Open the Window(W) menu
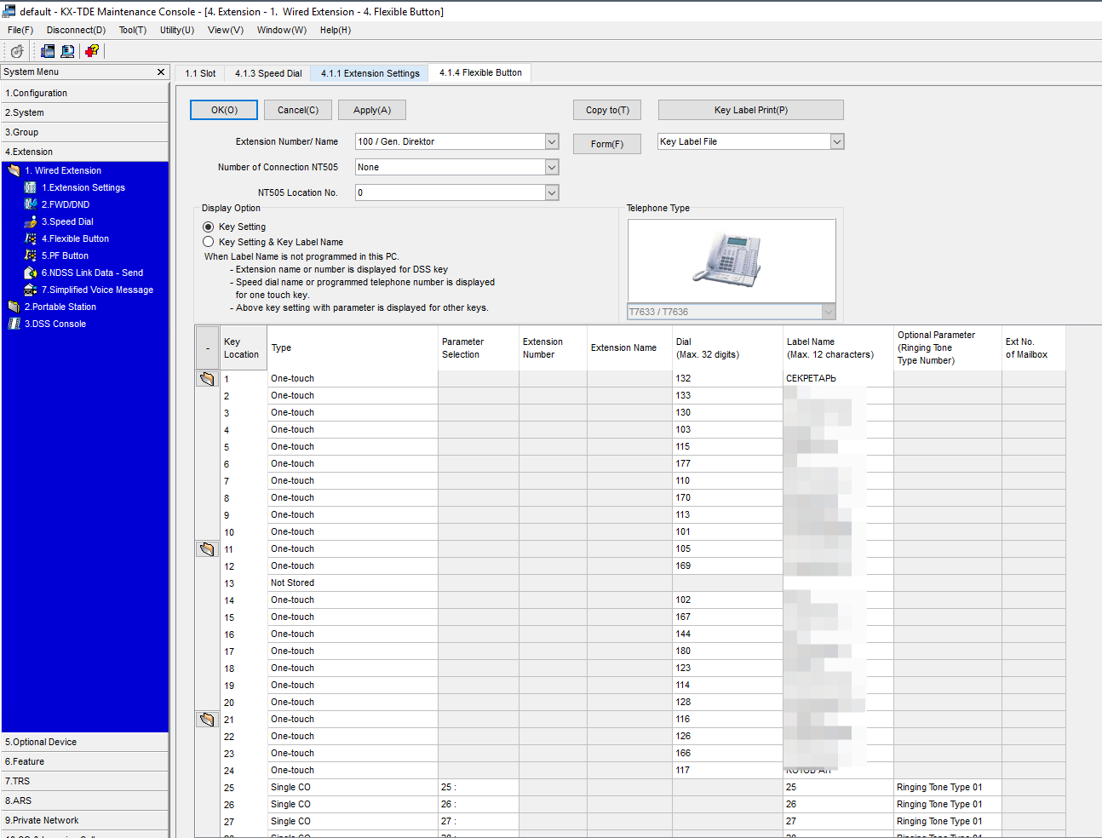 click(x=282, y=30)
